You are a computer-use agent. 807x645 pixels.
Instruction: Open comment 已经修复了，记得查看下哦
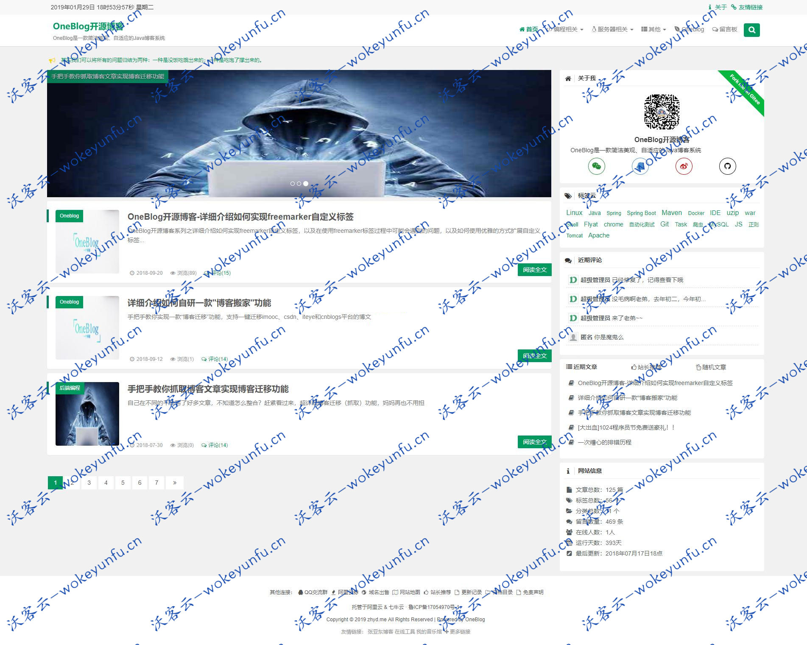(x=647, y=280)
